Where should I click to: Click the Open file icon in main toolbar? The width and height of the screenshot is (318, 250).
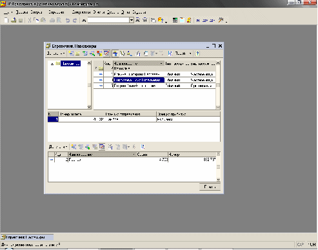[x=14, y=20]
